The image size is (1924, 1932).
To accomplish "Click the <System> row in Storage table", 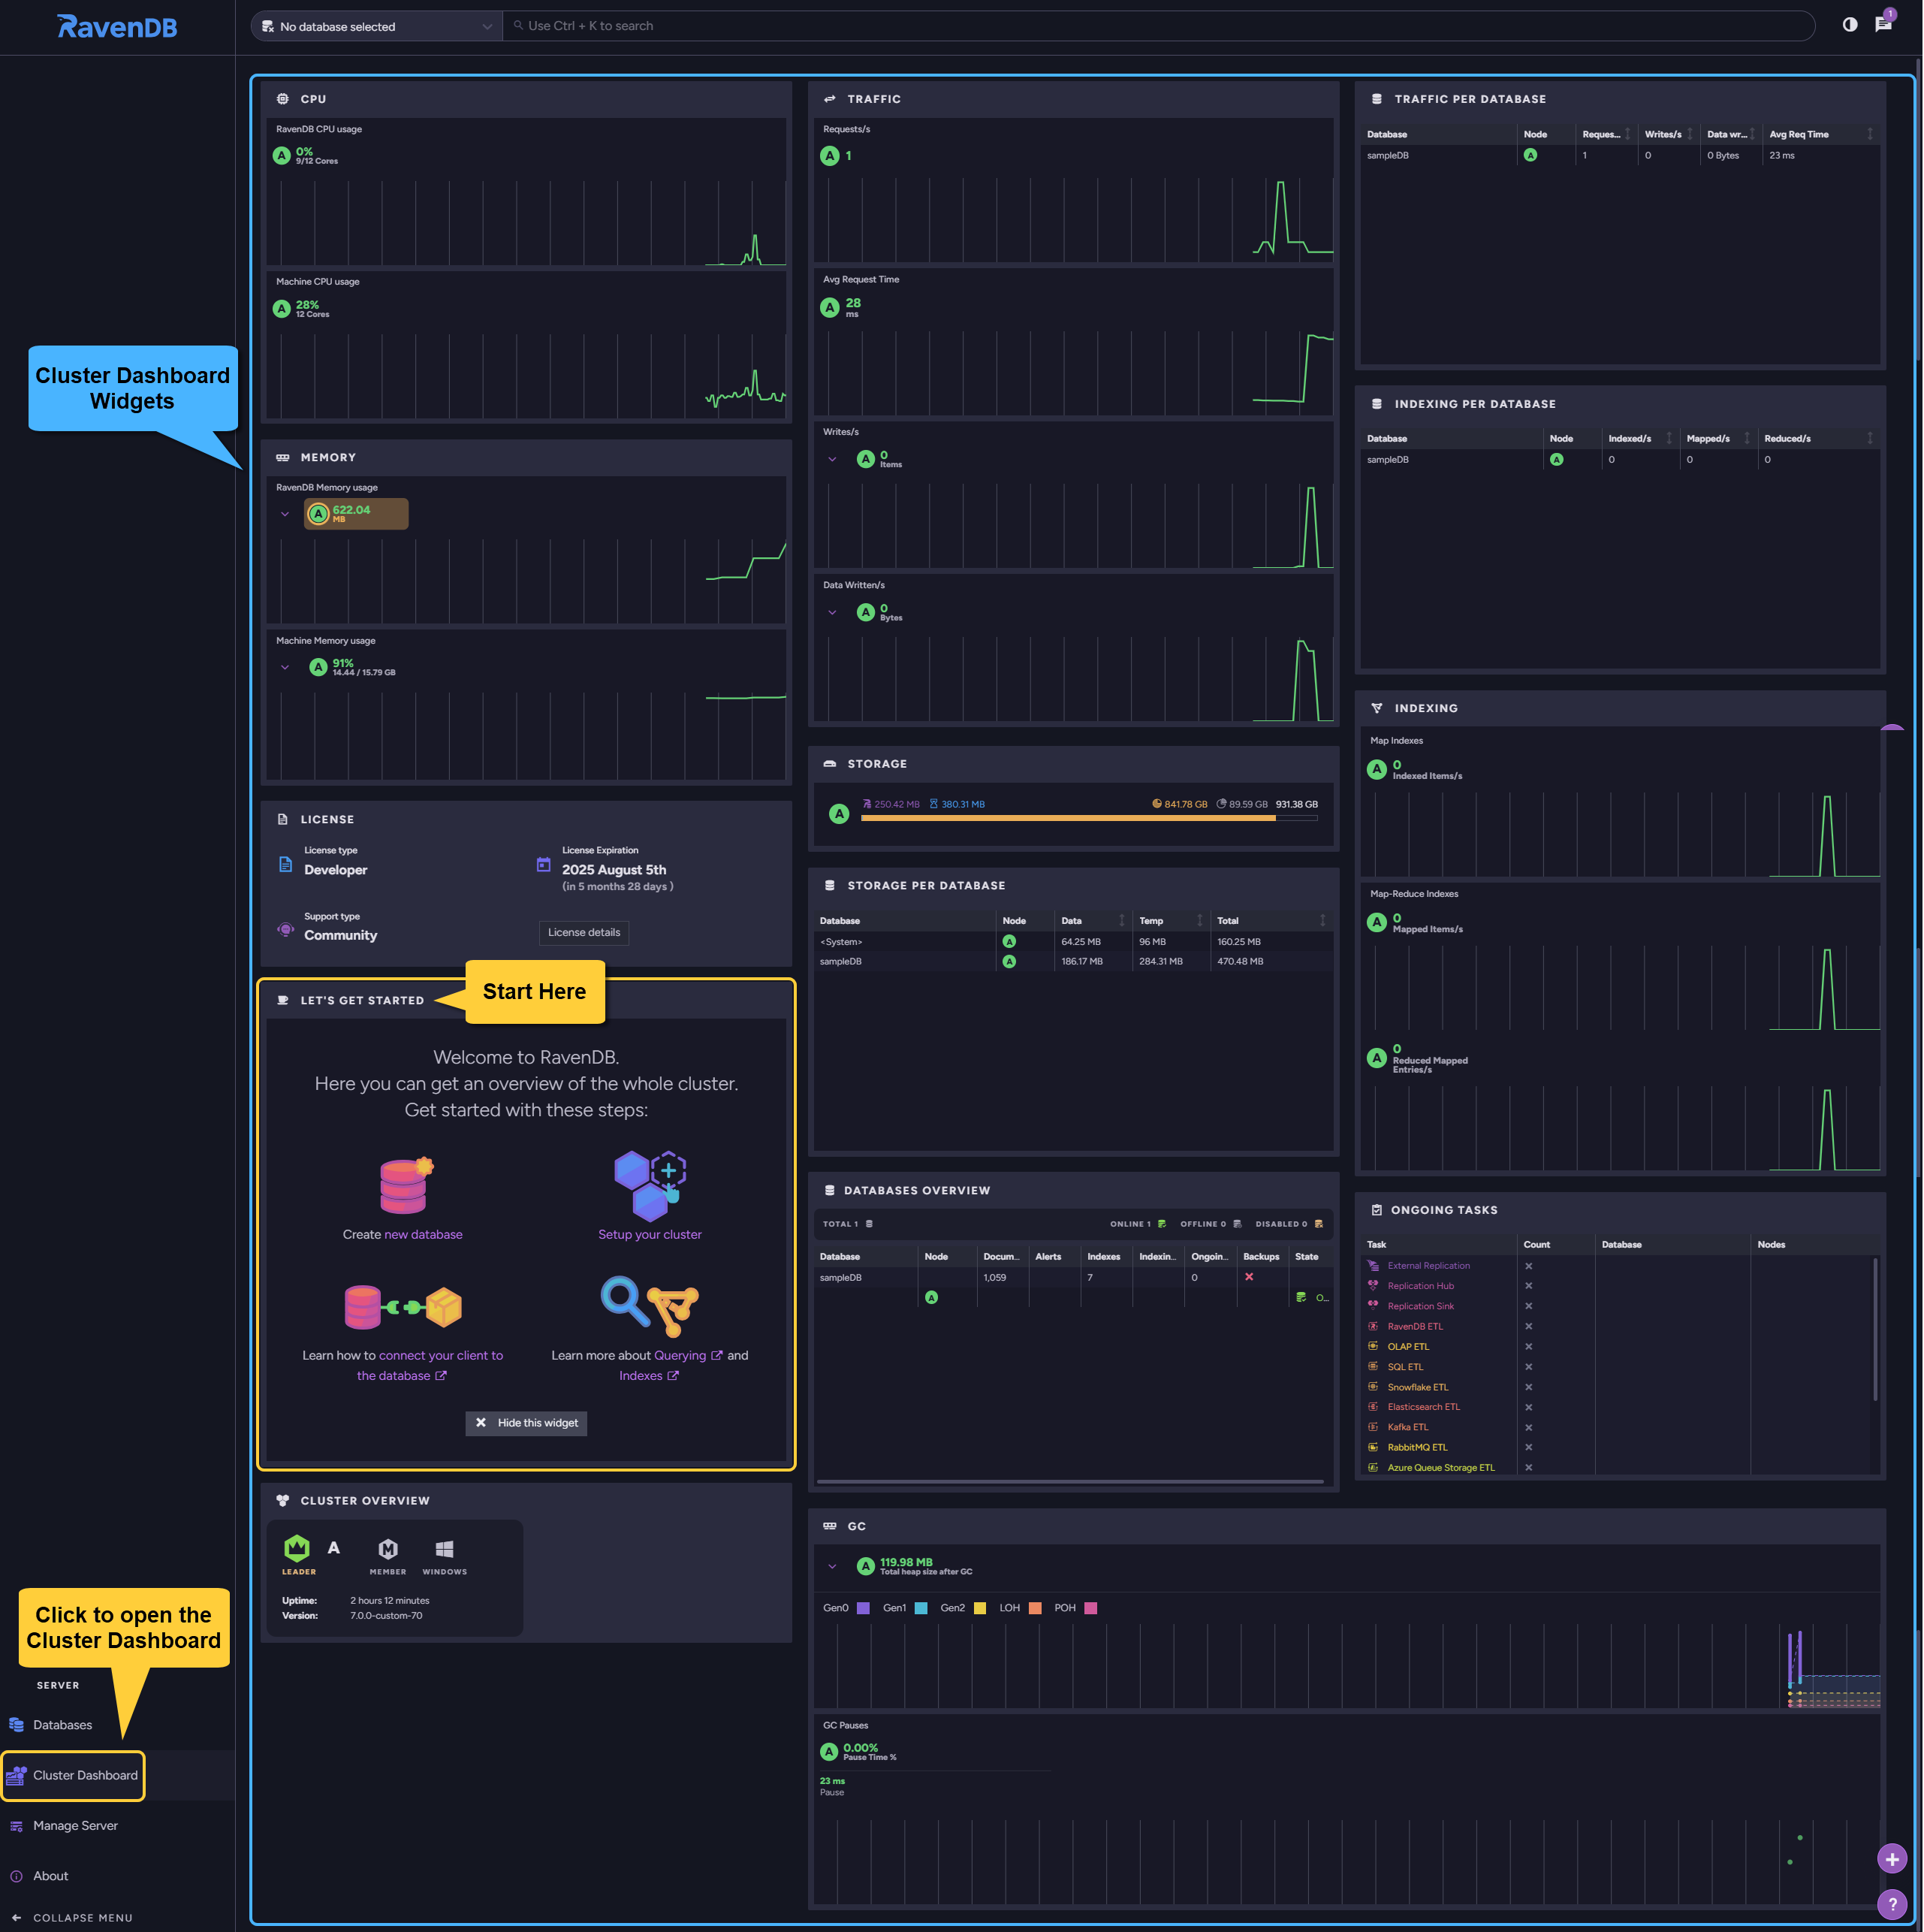I will pyautogui.click(x=1073, y=942).
